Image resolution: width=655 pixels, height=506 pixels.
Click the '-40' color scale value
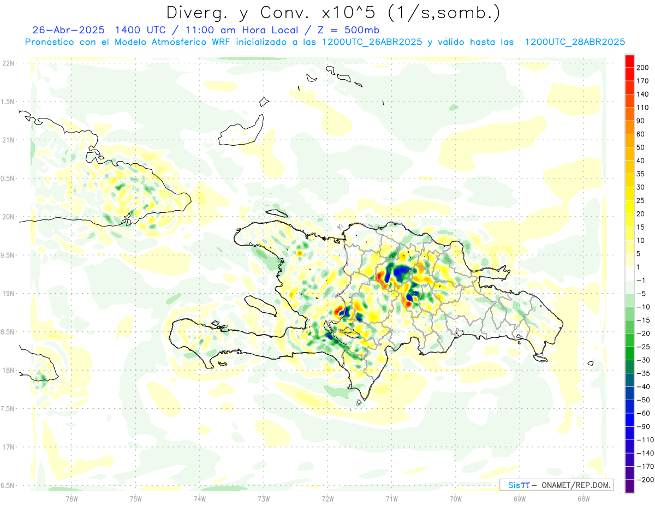point(644,386)
